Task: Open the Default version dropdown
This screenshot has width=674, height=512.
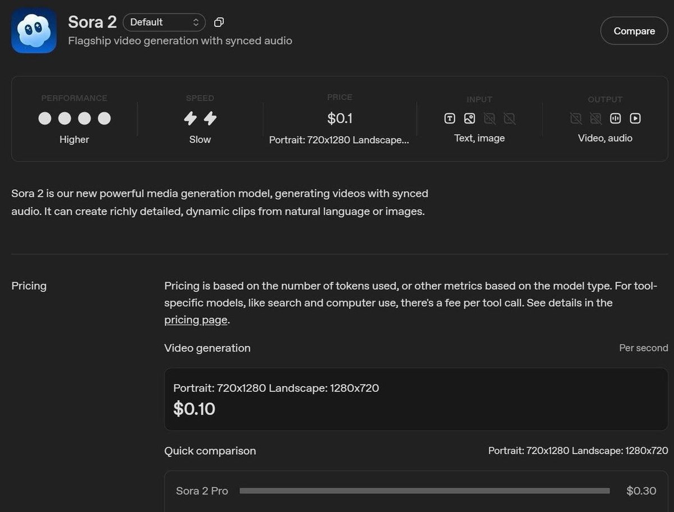Action: click(x=164, y=22)
